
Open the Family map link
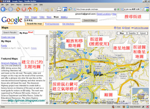point(4,46)
